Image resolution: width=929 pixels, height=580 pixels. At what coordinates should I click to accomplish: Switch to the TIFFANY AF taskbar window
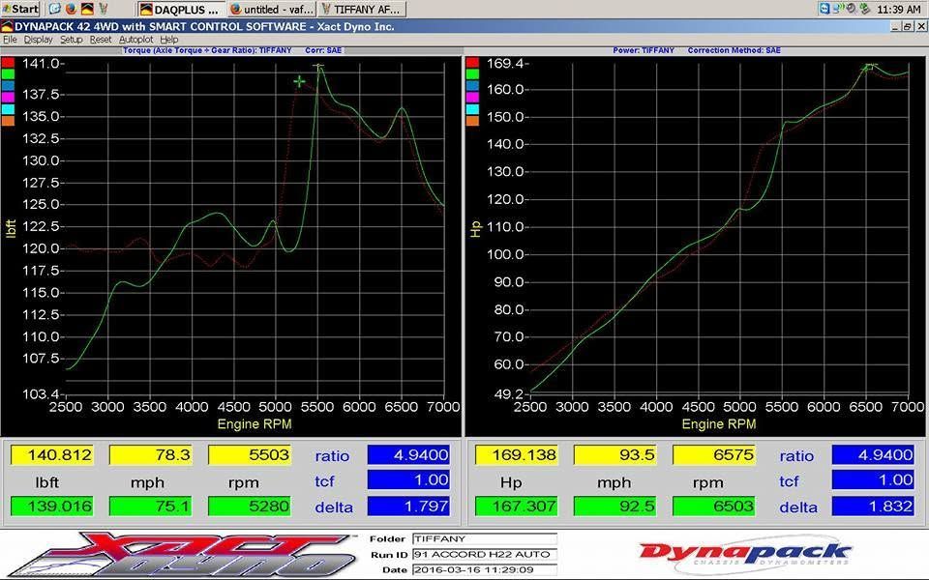pyautogui.click(x=362, y=9)
